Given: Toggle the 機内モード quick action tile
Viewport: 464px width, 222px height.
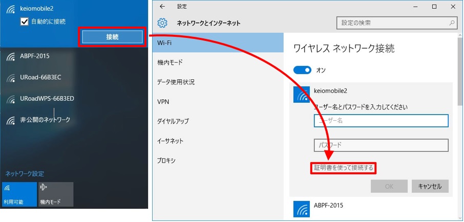Looking at the screenshot, I should click(x=56, y=194).
